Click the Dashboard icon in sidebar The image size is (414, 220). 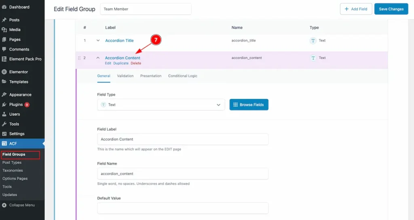tap(4, 7)
